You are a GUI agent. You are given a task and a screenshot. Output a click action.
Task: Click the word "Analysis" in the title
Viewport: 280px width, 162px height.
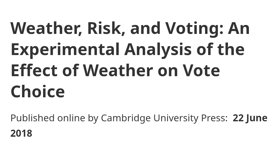tap(158, 49)
